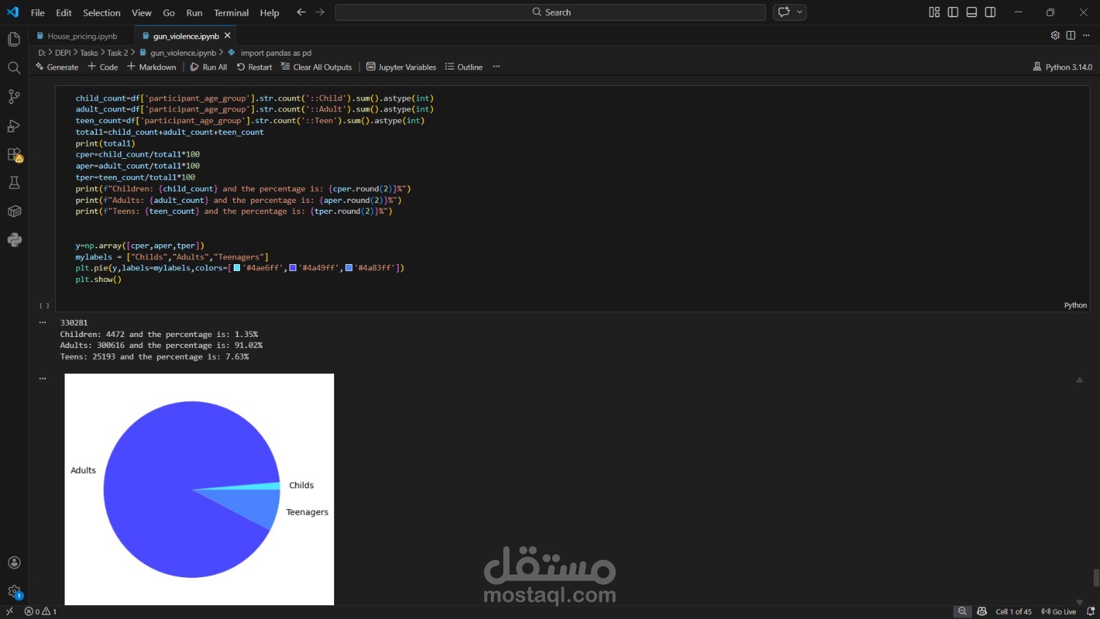This screenshot has width=1100, height=619.
Task: Open editor More Actions ellipsis
Action: pos(1086,36)
